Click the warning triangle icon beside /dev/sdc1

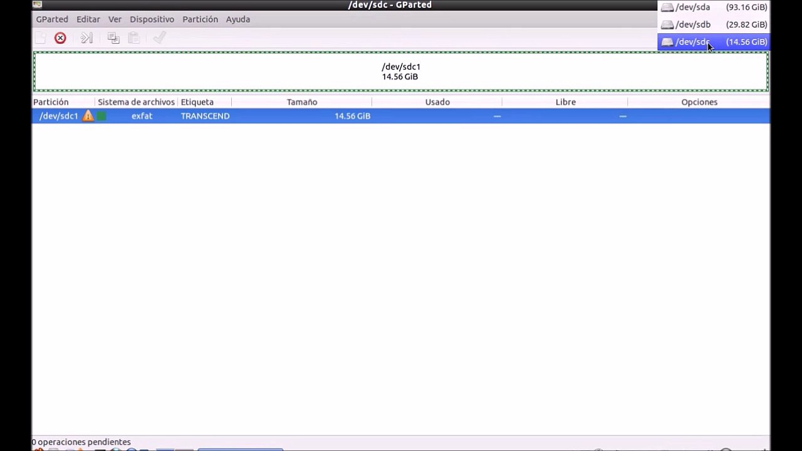click(x=88, y=116)
